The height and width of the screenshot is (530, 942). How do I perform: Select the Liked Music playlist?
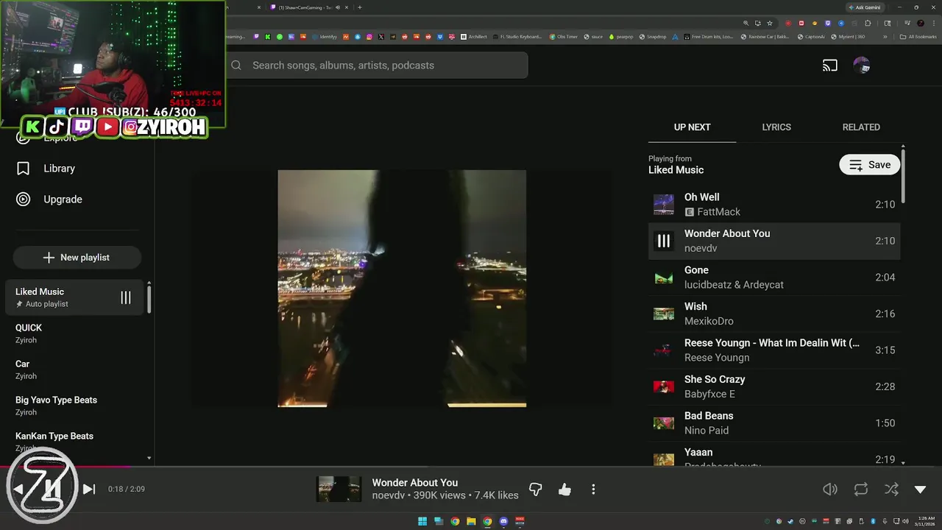click(74, 297)
